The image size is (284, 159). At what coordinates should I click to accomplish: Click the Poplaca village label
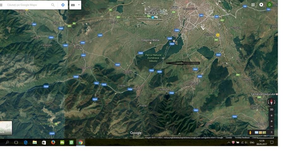(127, 72)
